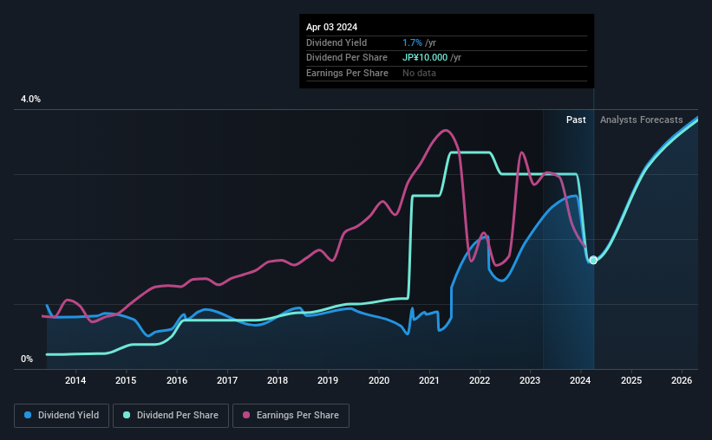This screenshot has height=440, width=712.
Task: Click the Apr 03 2024 tooltip date
Action: pyautogui.click(x=331, y=27)
